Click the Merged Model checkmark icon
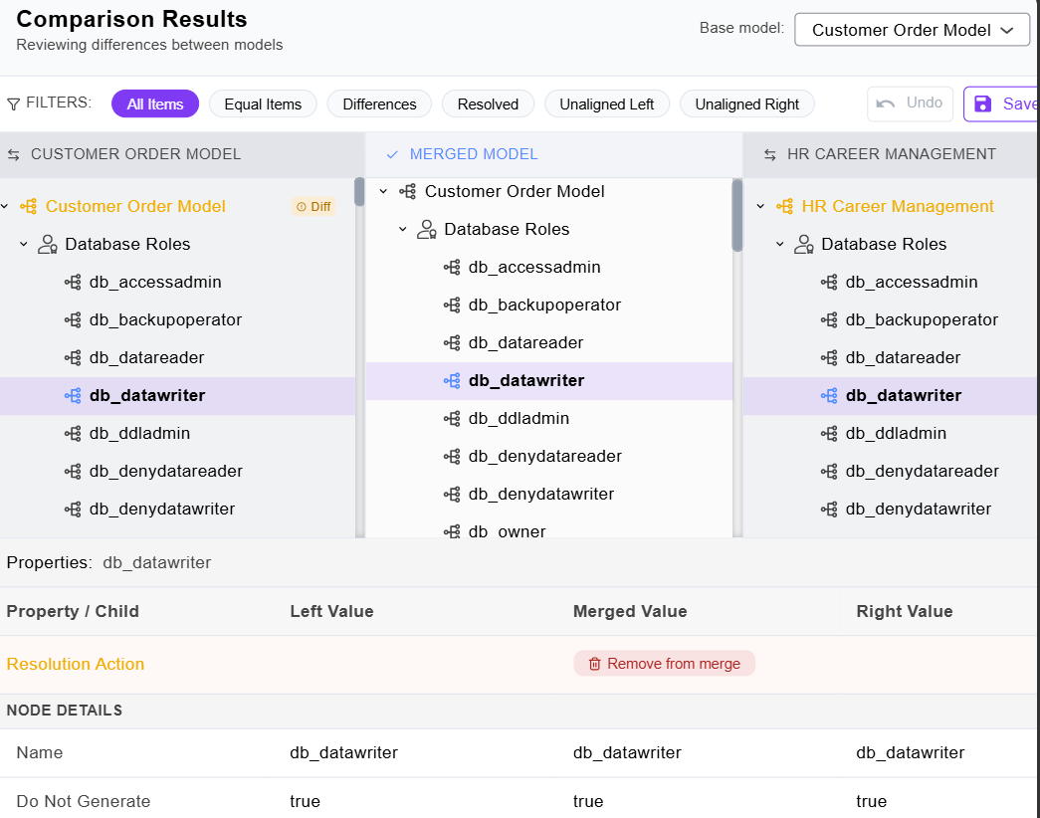Image resolution: width=1040 pixels, height=818 pixels. click(x=392, y=154)
